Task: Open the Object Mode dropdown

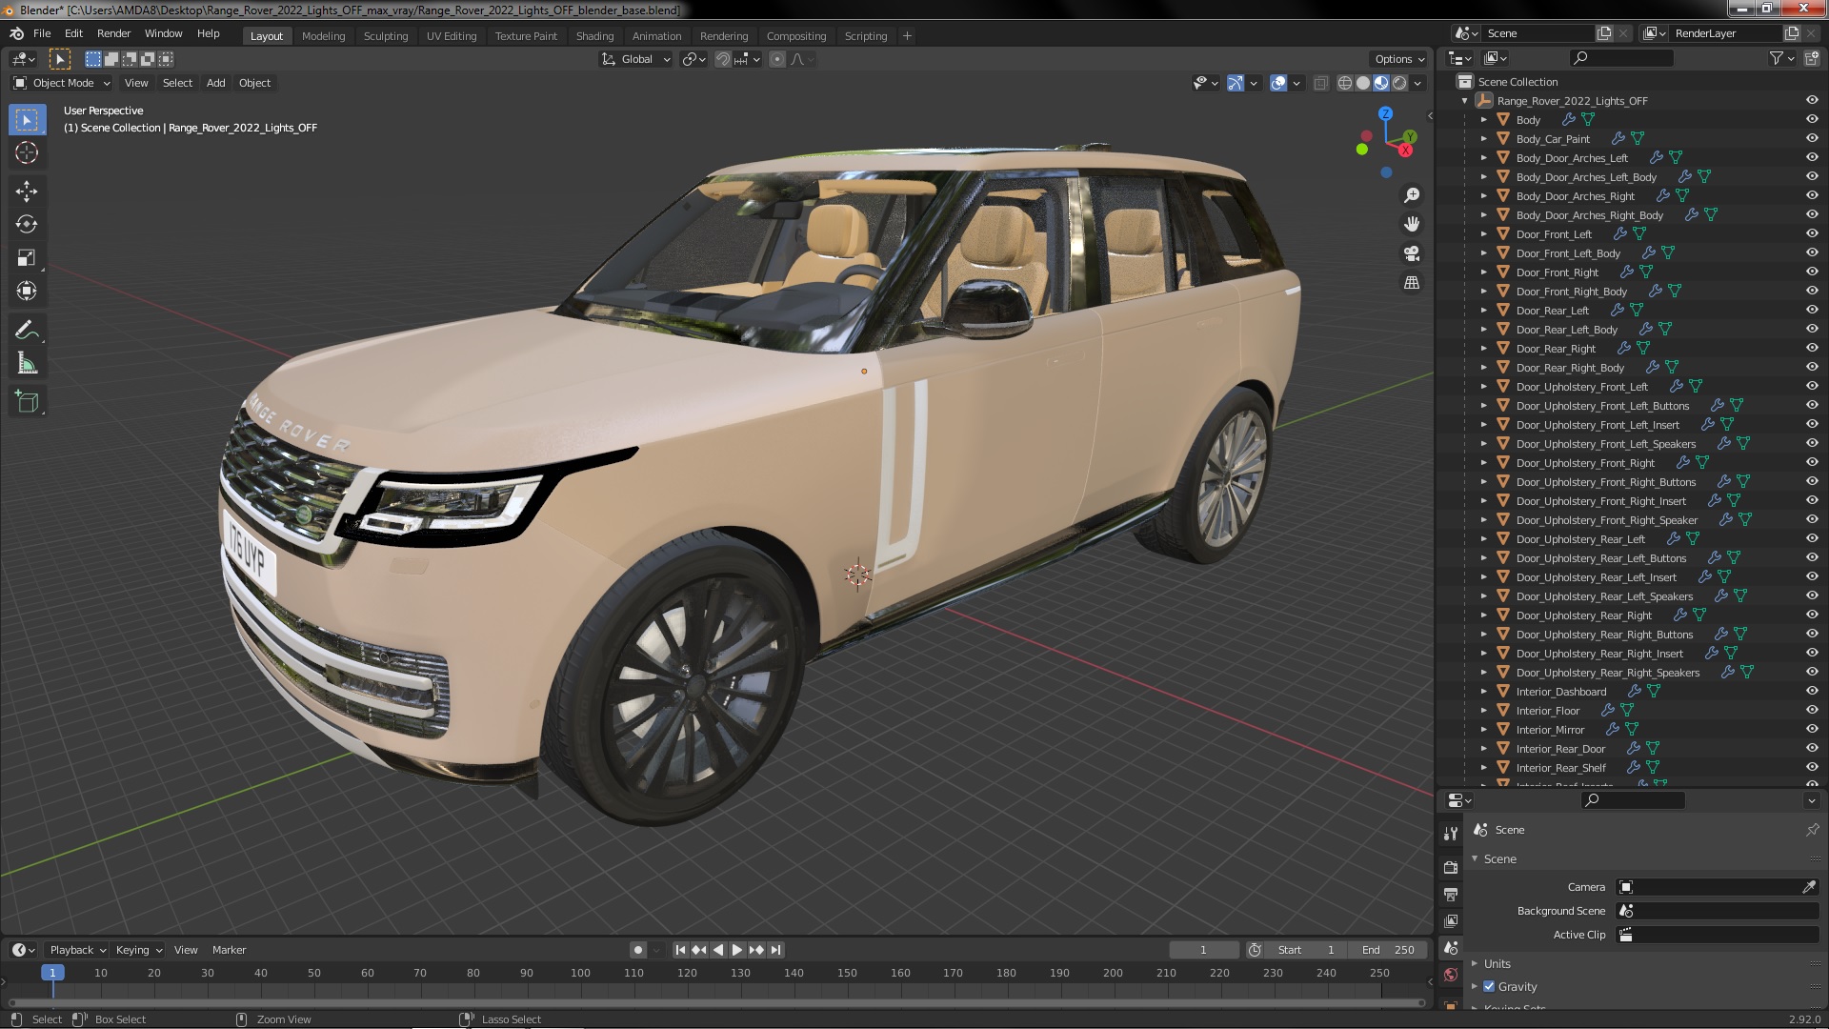Action: (x=63, y=83)
